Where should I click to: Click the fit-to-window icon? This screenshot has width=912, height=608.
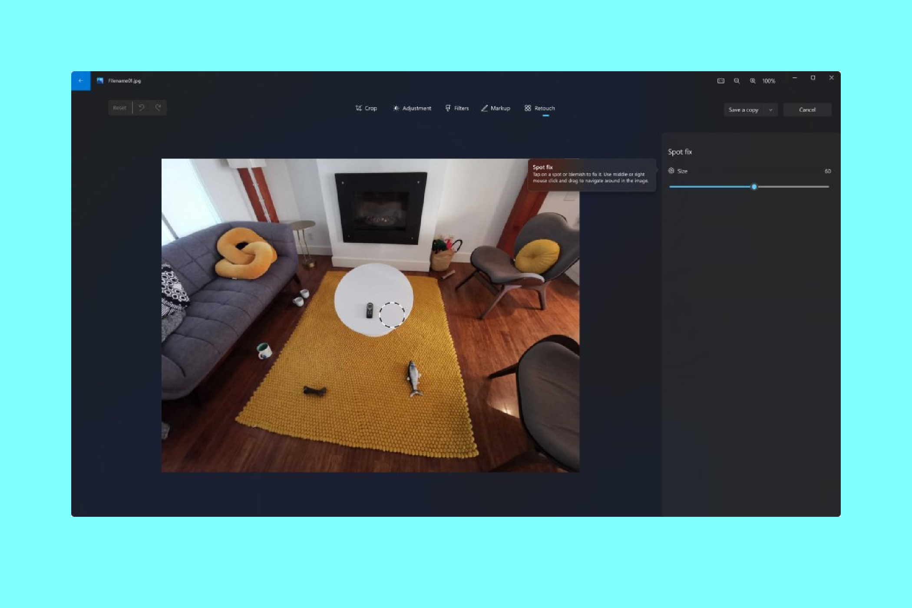tap(720, 80)
